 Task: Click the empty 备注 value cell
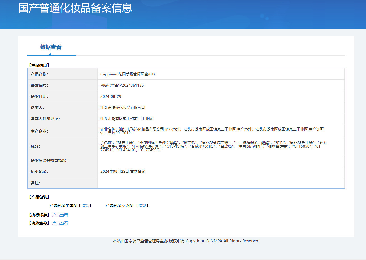pyautogui.click(x=221, y=183)
